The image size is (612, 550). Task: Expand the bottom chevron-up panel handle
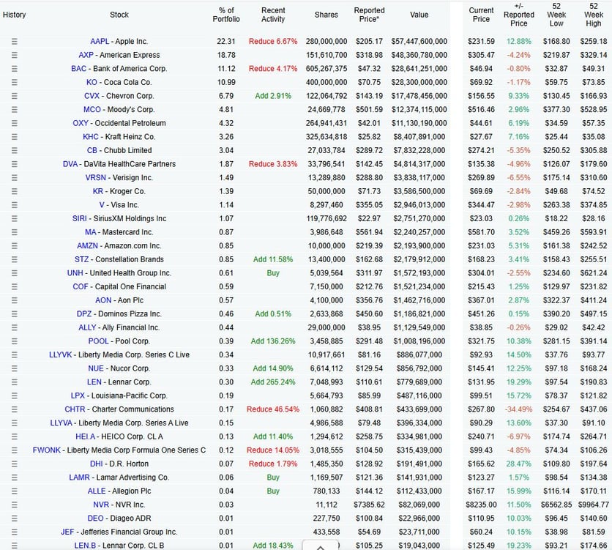point(321,546)
